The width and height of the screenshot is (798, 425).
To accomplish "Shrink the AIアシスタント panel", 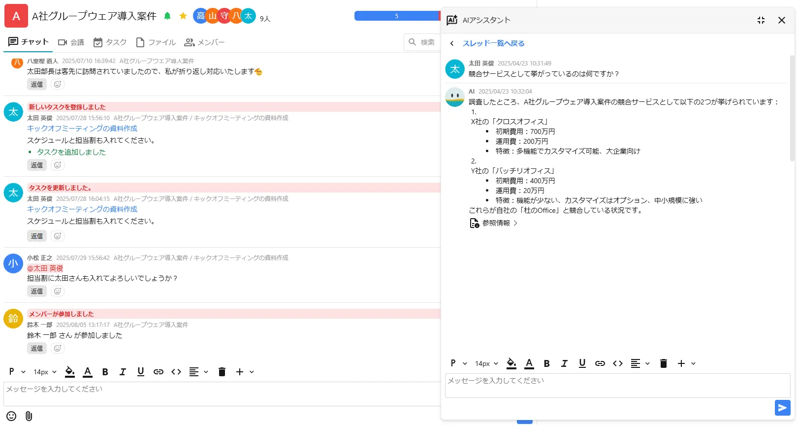I will click(761, 20).
